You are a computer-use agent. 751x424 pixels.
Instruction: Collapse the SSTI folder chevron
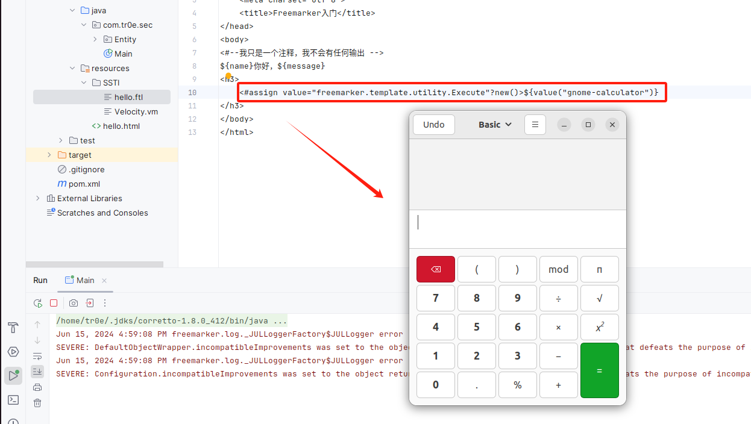pos(84,83)
